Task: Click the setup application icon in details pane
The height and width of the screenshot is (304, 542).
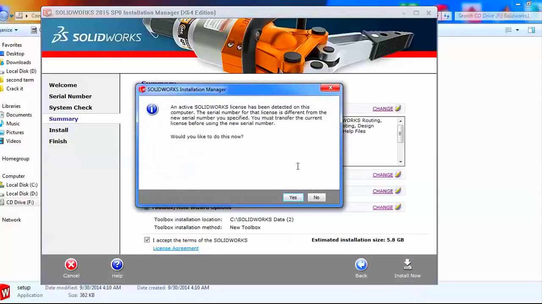Action: click(5, 292)
